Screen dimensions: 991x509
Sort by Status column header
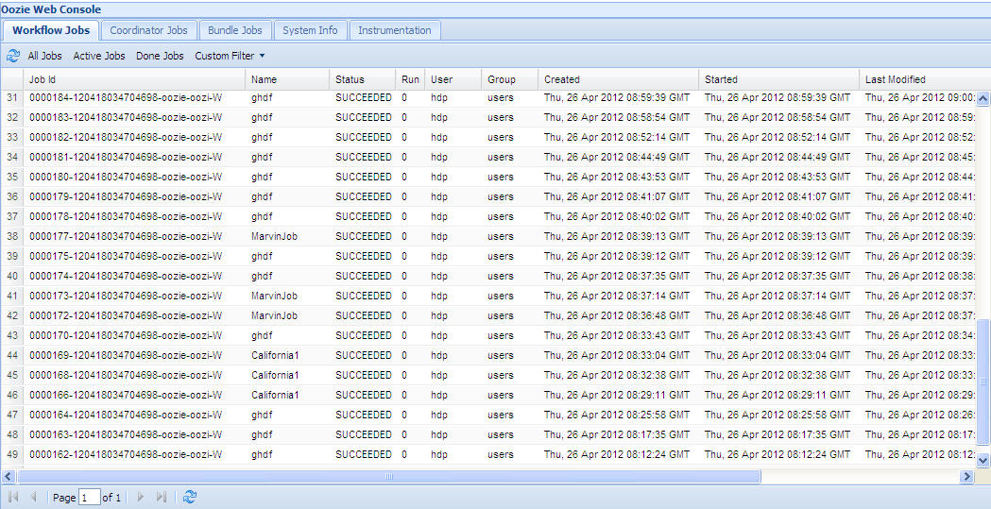[363, 79]
